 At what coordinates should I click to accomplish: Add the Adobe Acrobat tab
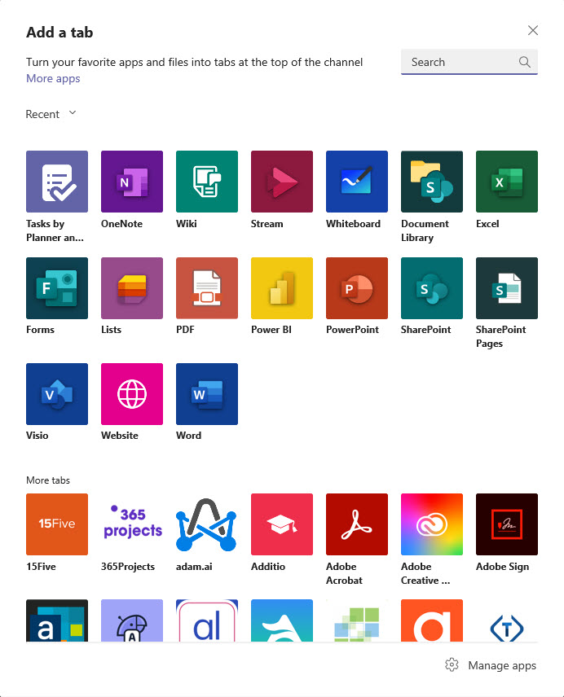pyautogui.click(x=357, y=524)
